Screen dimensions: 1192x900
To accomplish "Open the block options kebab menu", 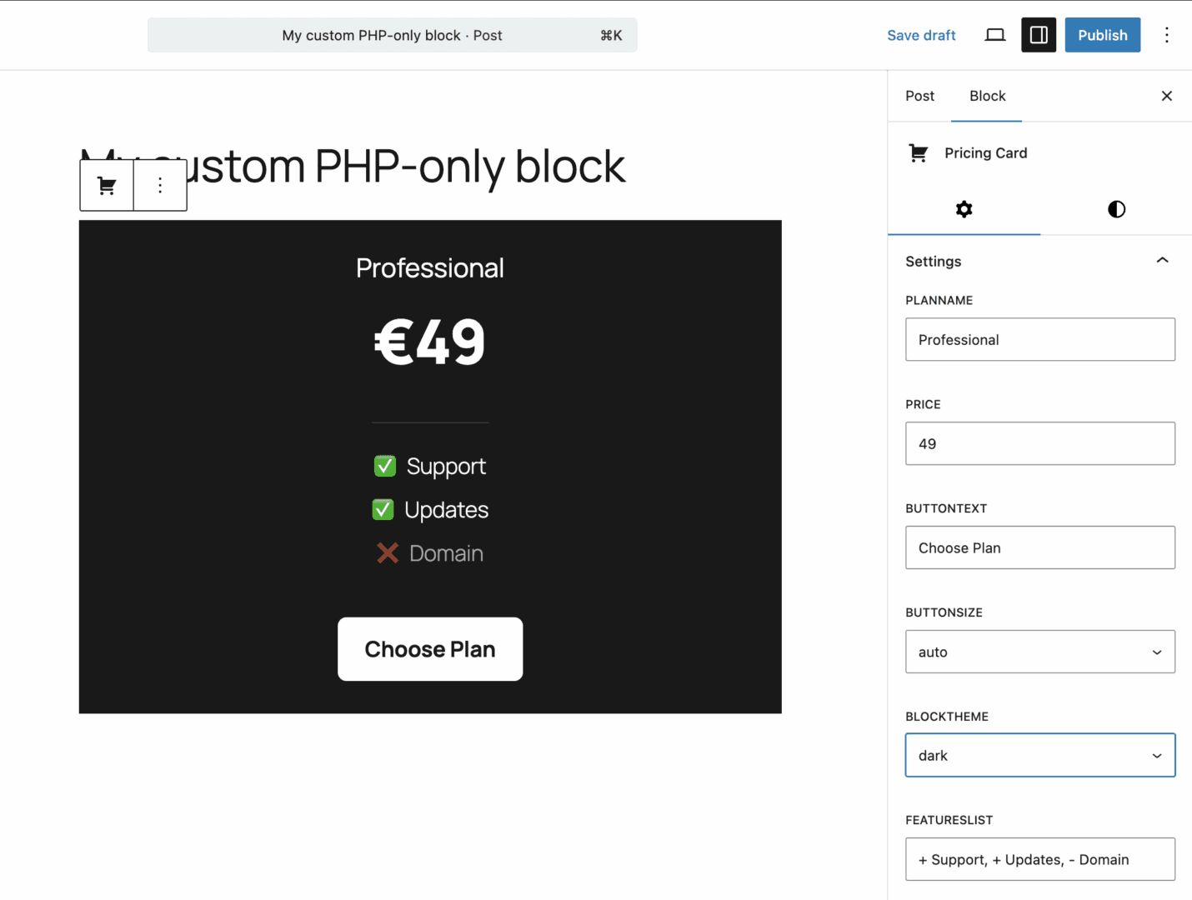I will (159, 185).
